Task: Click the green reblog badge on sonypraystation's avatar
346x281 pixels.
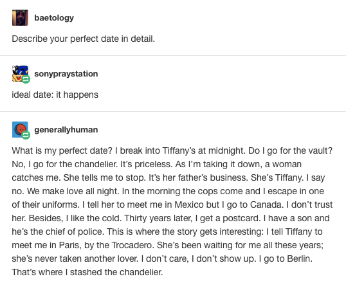Action: tap(26, 79)
